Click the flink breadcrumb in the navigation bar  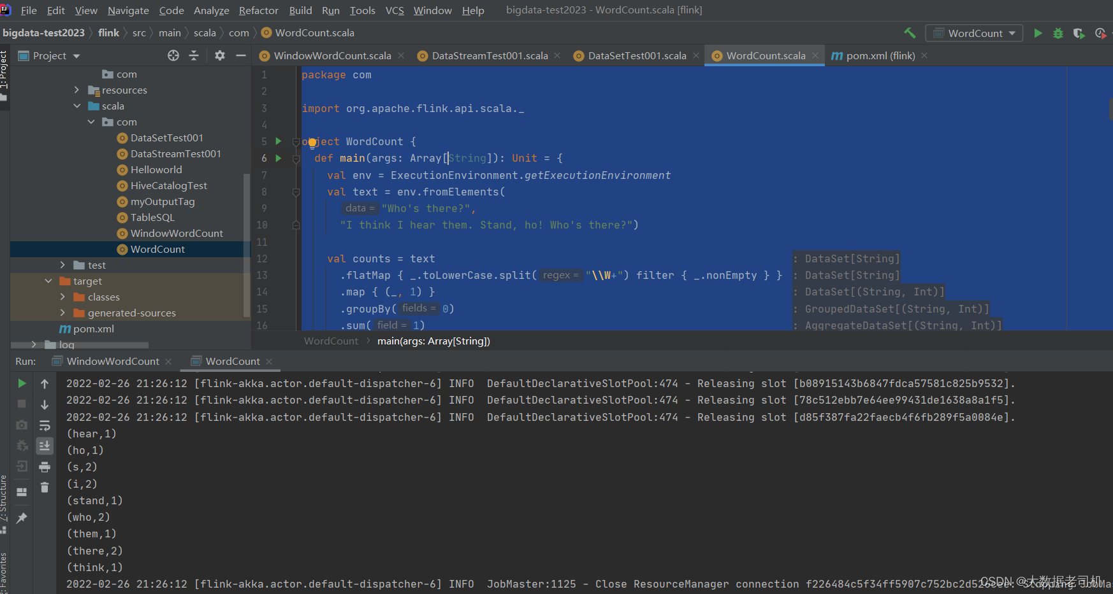click(x=108, y=32)
